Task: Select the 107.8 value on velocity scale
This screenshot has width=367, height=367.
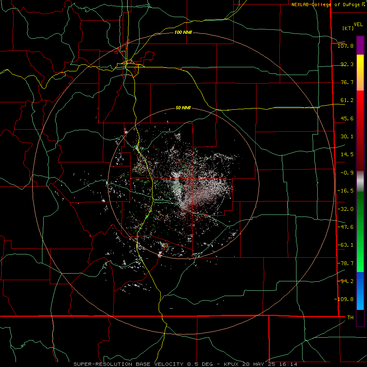Action: 345,46
